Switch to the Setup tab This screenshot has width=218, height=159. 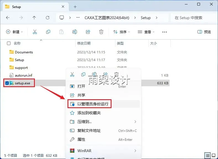coord(36,7)
